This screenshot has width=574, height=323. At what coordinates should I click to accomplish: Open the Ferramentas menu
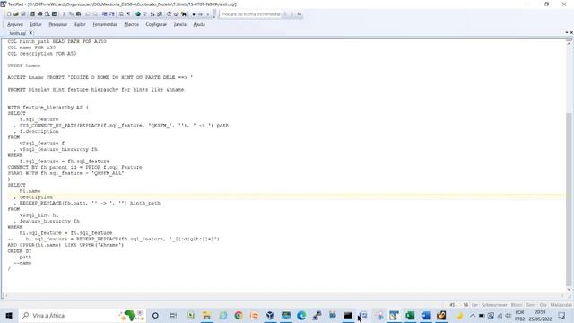(x=105, y=24)
